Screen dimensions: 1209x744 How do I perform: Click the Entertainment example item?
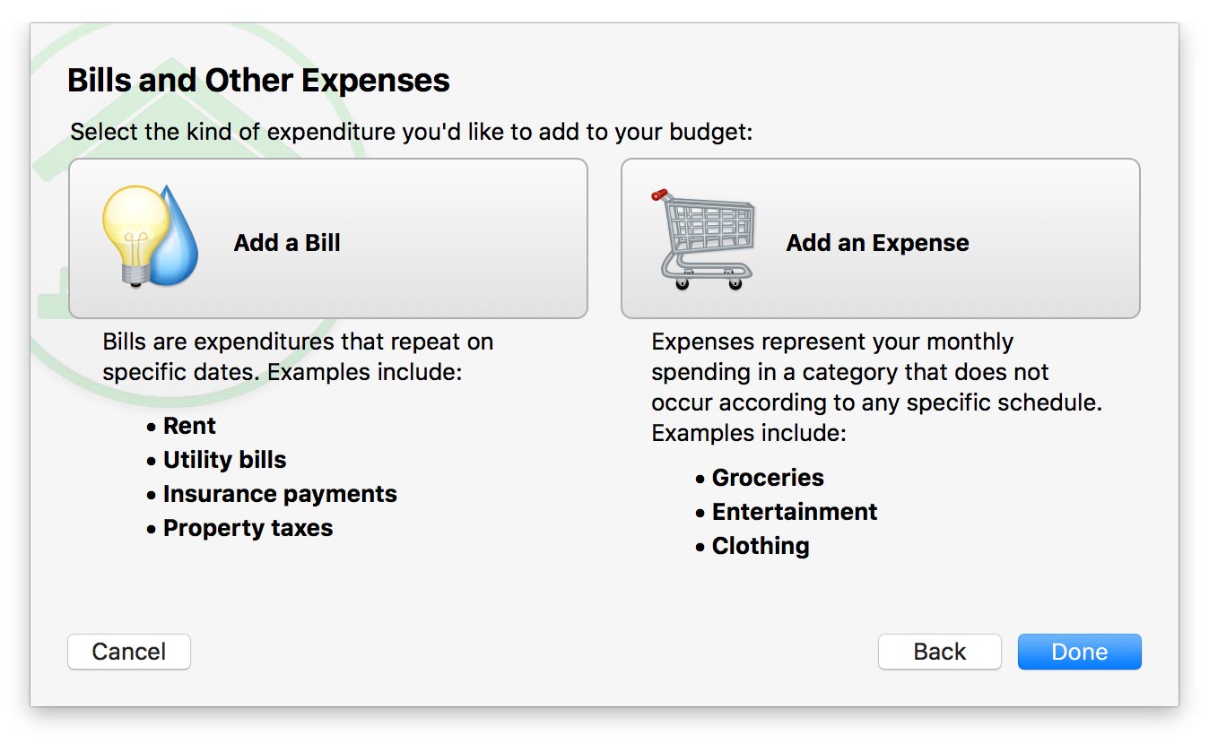[794, 512]
